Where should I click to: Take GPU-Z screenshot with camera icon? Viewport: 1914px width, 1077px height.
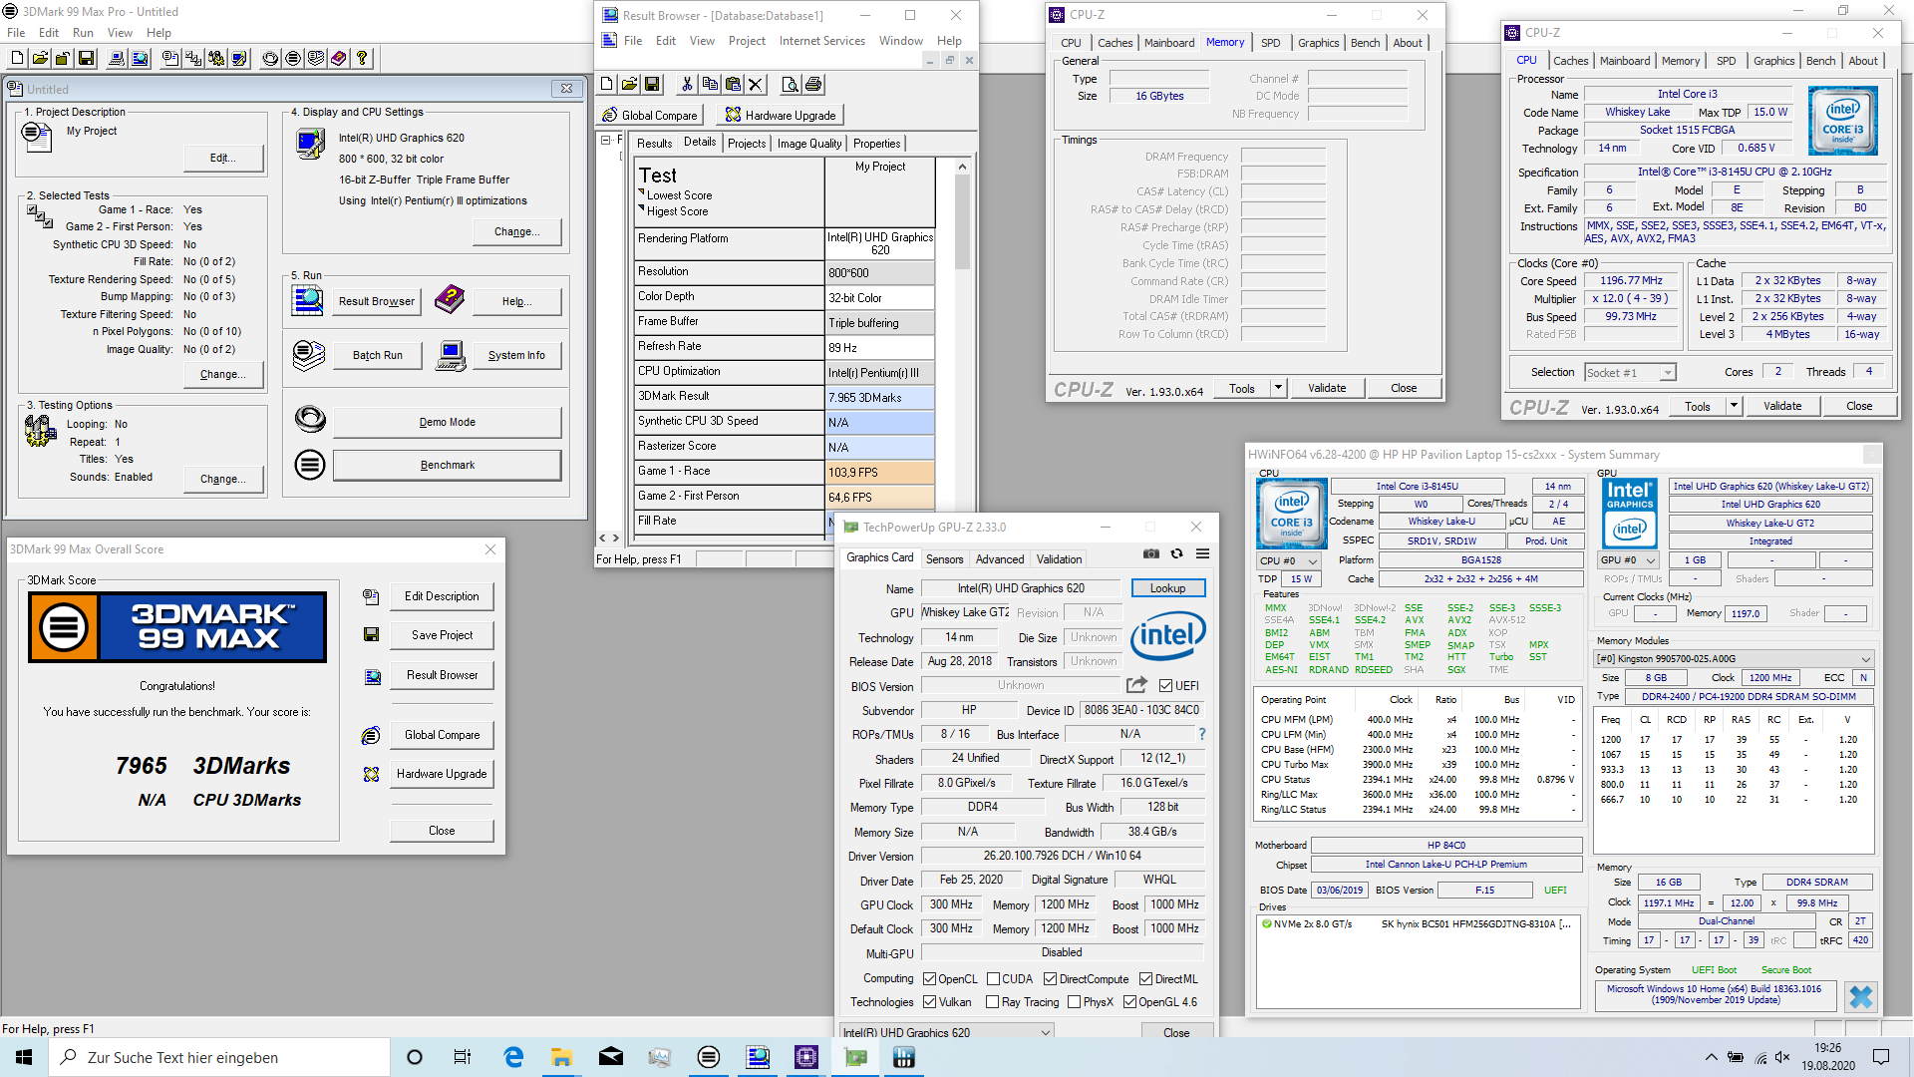click(x=1150, y=553)
